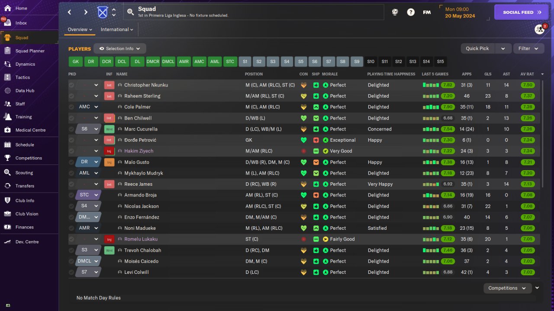The width and height of the screenshot is (554, 311).
Task: Toggle pick checkbox for Mykhaylo Mudryk
Action: [71, 173]
